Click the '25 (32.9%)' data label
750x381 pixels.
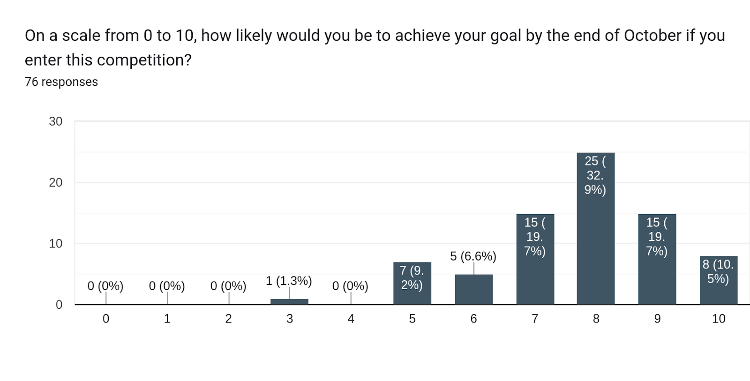595,175
